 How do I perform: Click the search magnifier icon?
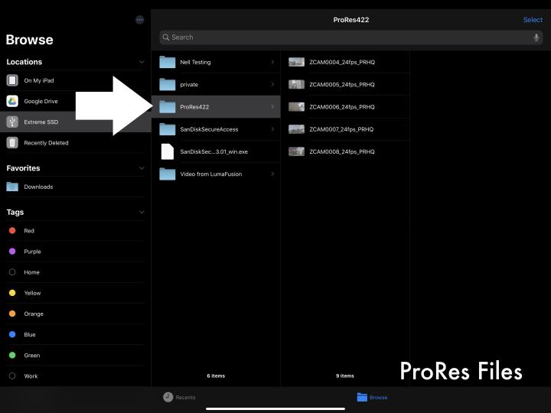pyautogui.click(x=166, y=37)
